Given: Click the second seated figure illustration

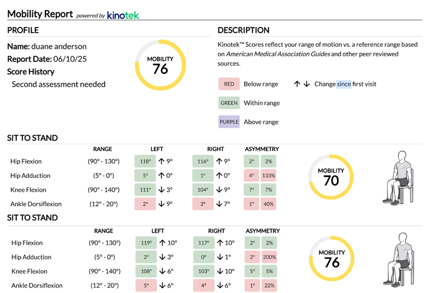Looking at the screenshot, I should pos(399,260).
